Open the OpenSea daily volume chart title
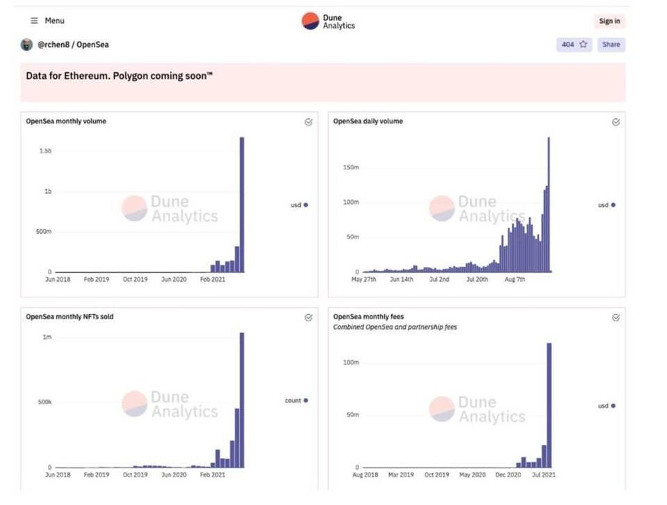This screenshot has height=505, width=667. coord(368,121)
